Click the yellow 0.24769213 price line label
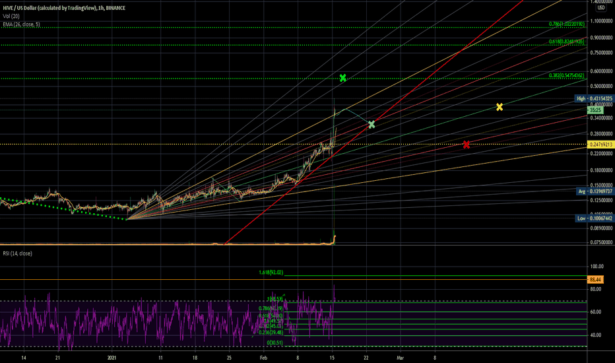The height and width of the screenshot is (363, 615). click(x=600, y=145)
